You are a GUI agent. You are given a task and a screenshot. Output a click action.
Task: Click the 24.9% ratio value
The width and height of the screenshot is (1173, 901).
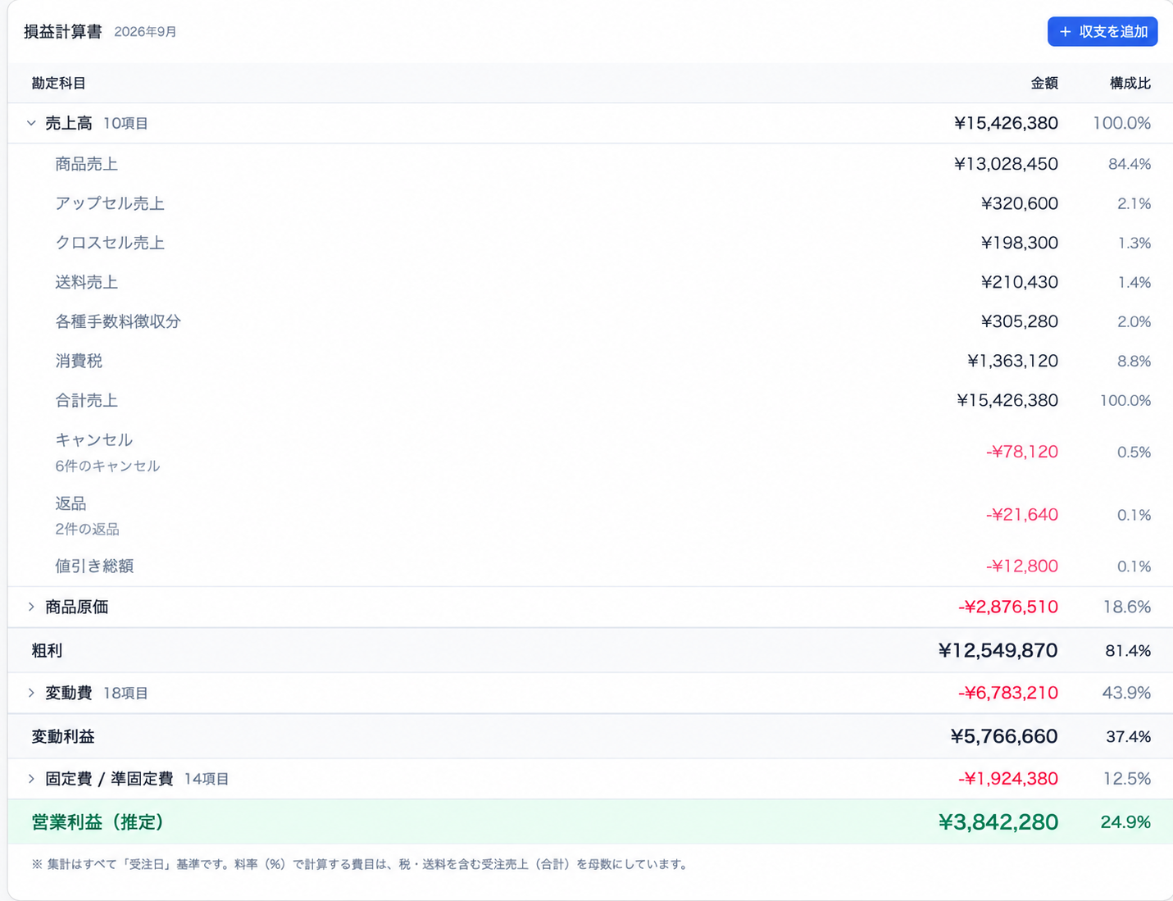click(x=1125, y=821)
